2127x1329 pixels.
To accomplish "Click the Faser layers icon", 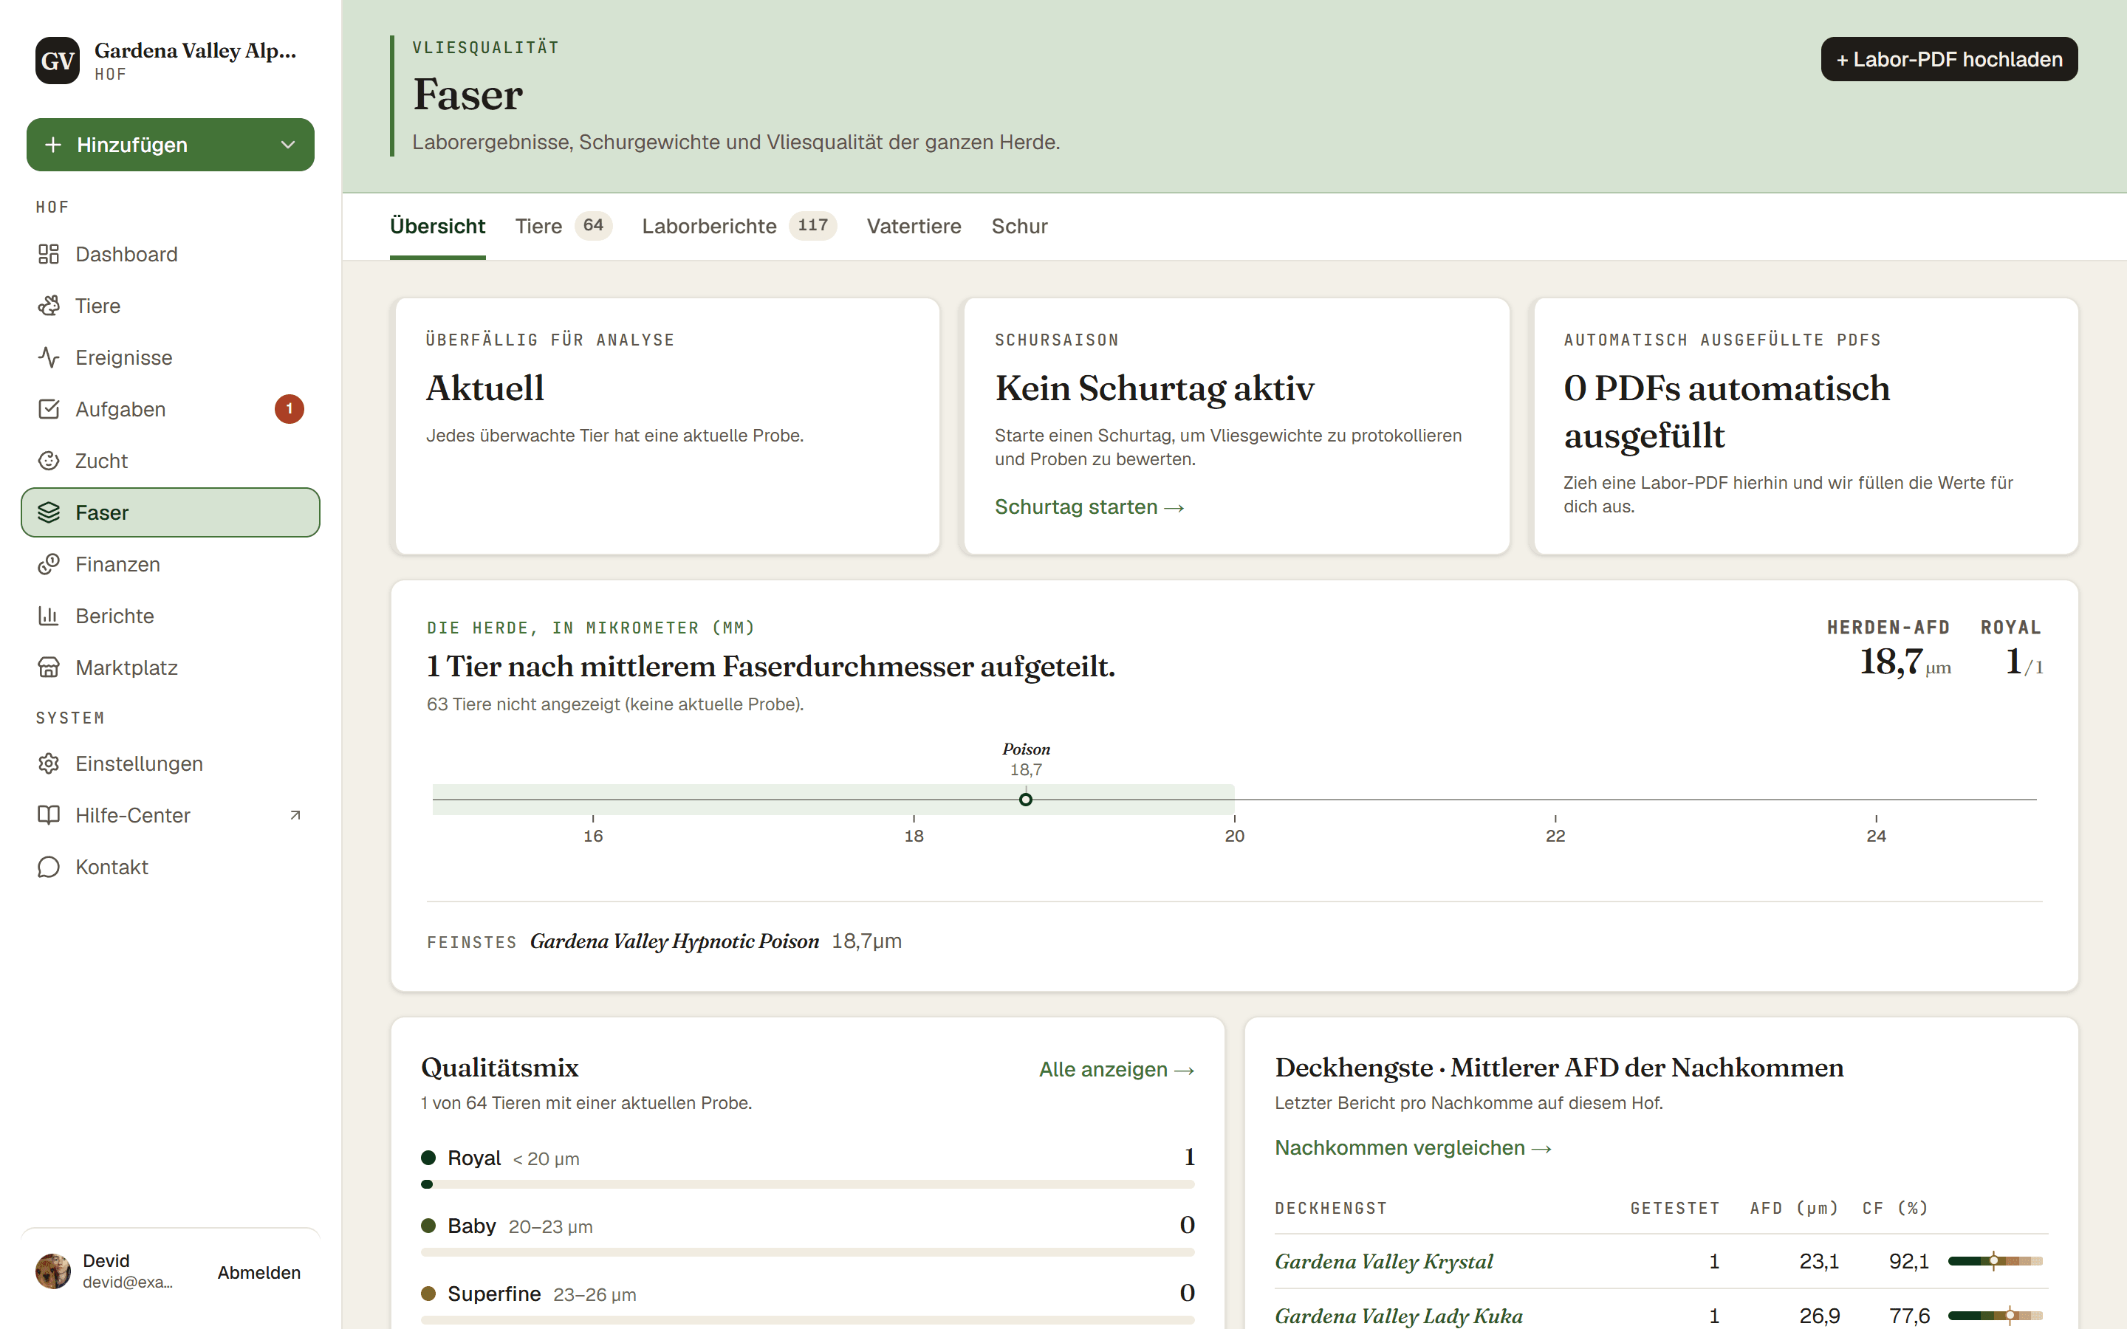I will 48,512.
